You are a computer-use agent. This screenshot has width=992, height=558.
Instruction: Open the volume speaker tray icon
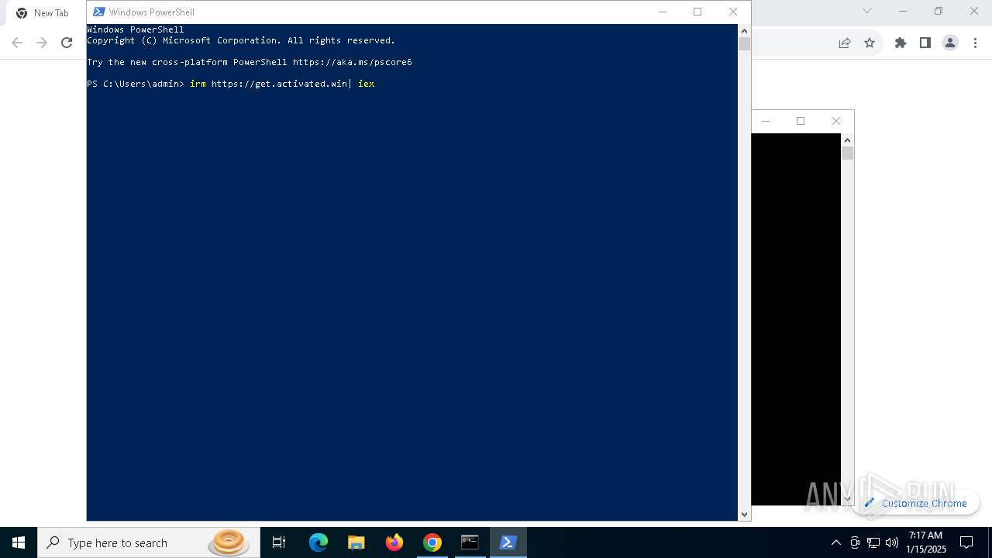[x=892, y=542]
